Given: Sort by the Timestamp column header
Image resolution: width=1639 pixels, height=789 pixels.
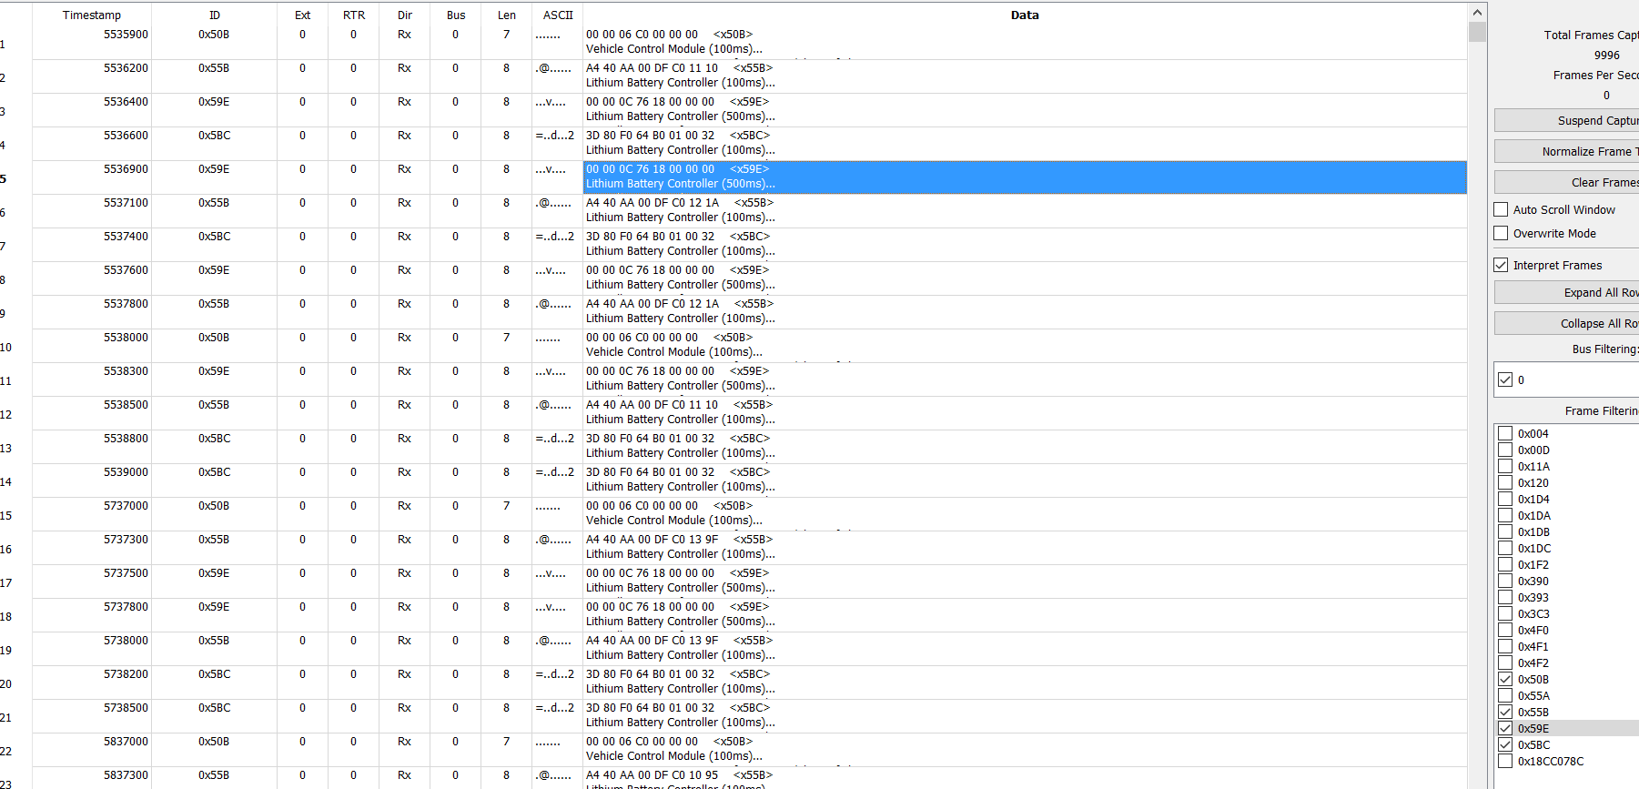Looking at the screenshot, I should [91, 15].
